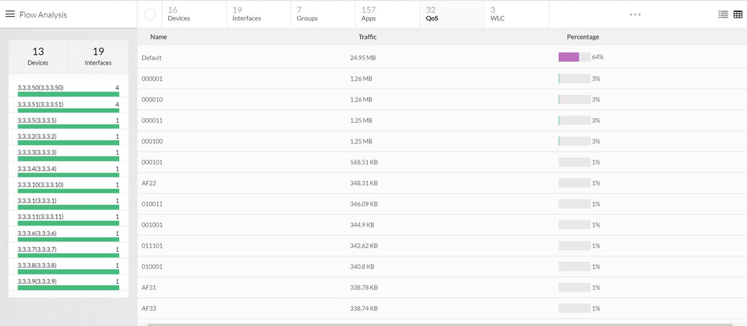Select the 19 Interfaces summary in sidebar
This screenshot has height=326, width=747.
pos(98,56)
